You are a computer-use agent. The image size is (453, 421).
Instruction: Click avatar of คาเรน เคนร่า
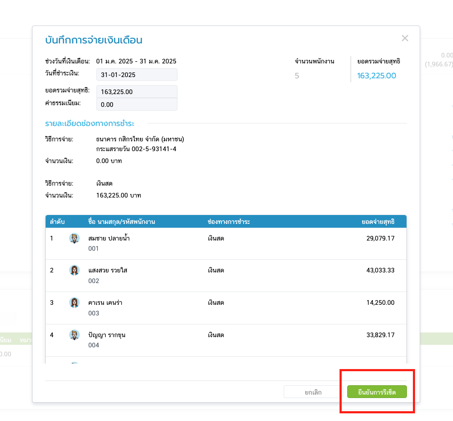[x=74, y=303]
